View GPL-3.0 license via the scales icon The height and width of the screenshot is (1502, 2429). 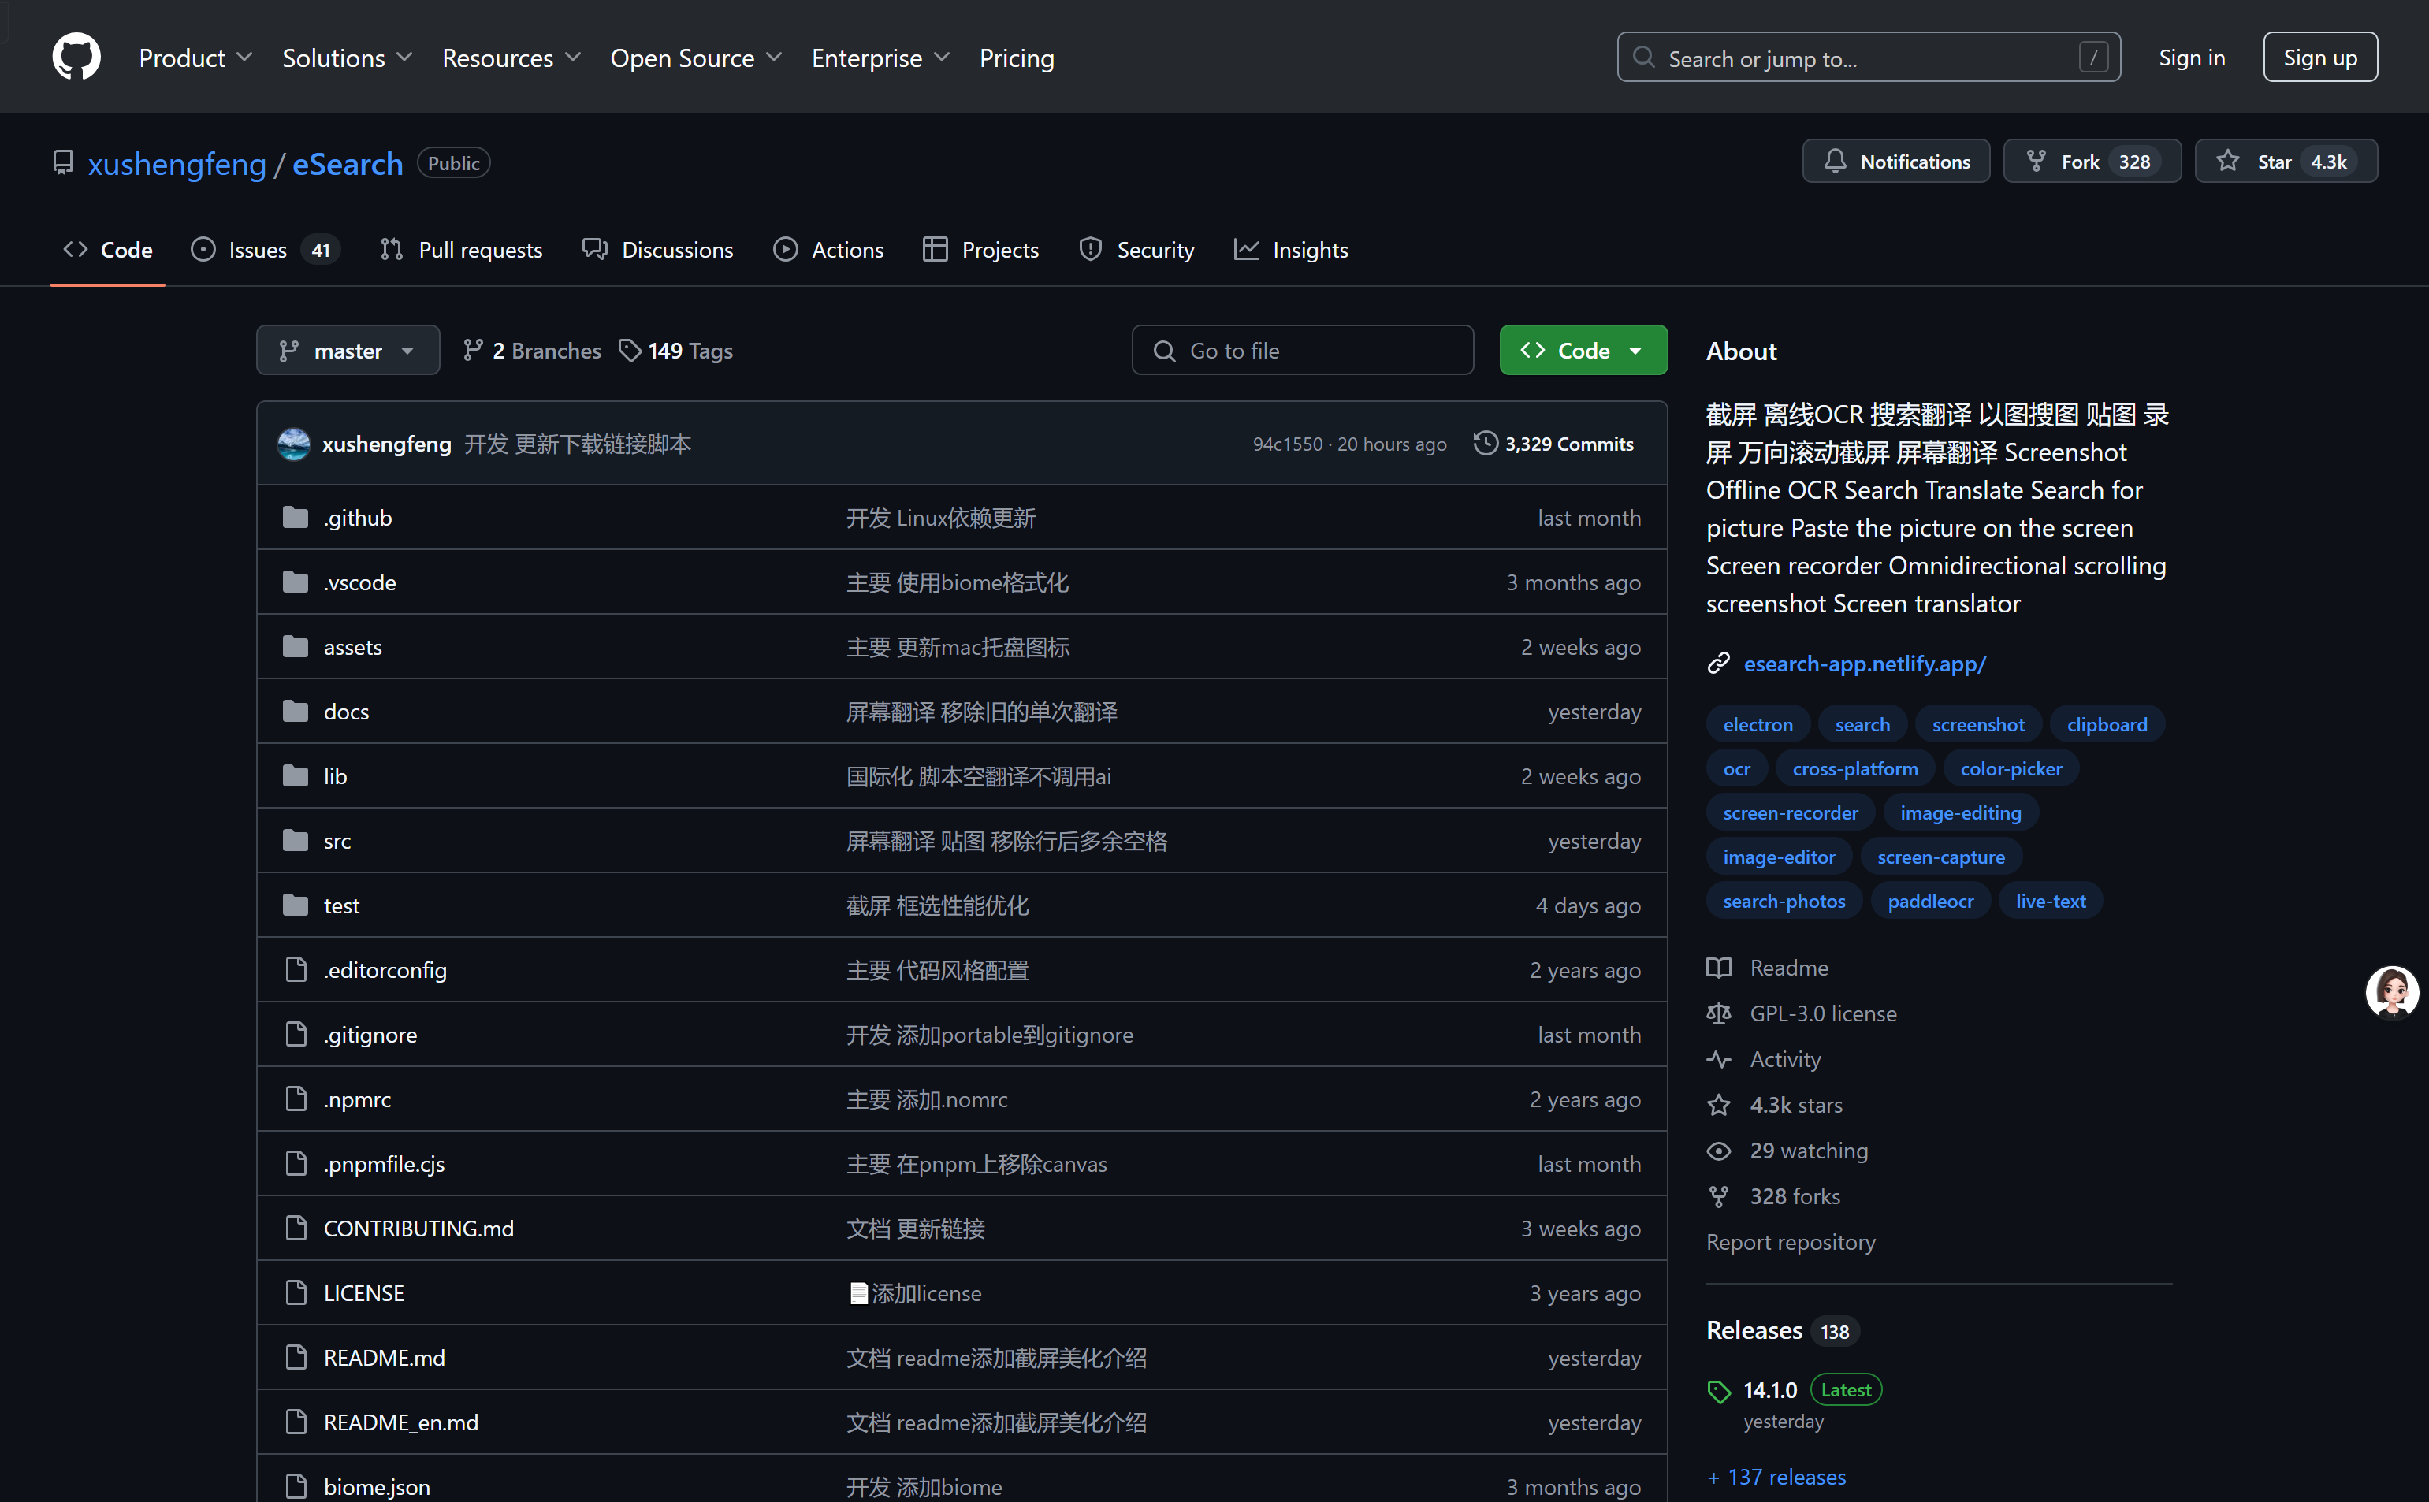[1720, 1013]
